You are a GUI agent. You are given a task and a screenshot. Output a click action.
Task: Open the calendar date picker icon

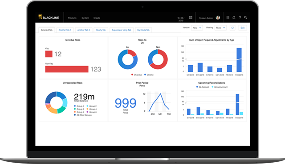(191, 17)
